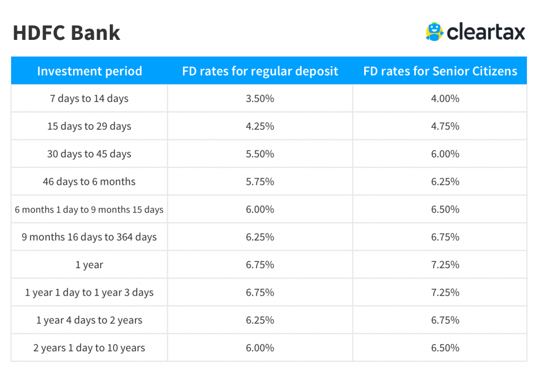Click 9 months 16 days to 364 days

89,237
